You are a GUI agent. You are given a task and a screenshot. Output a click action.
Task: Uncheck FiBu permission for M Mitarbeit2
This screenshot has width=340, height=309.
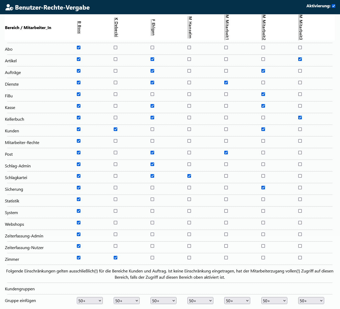click(x=263, y=94)
